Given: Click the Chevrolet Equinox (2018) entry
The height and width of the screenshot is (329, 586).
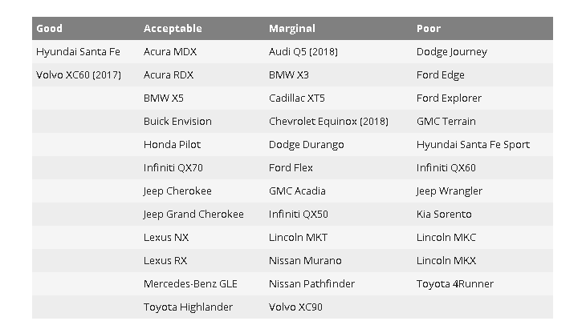Looking at the screenshot, I should pos(328,121).
